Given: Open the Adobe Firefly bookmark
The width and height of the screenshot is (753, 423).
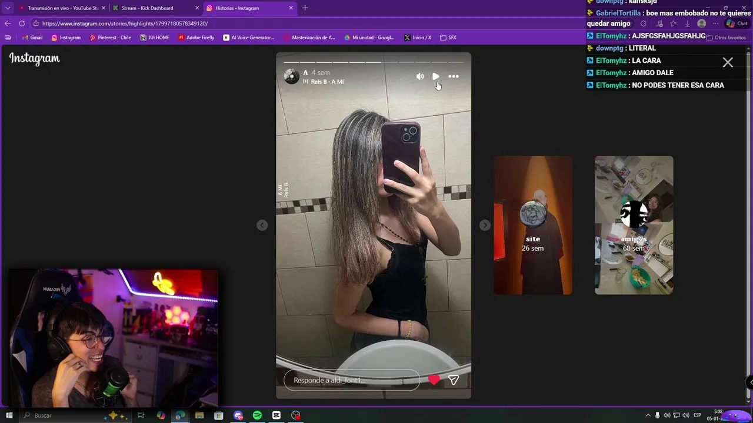Looking at the screenshot, I should pos(196,38).
